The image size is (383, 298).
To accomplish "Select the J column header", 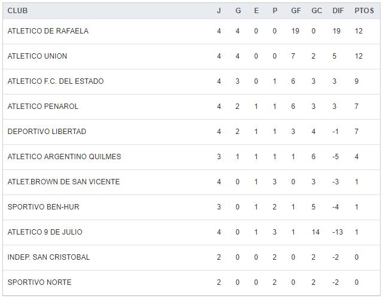I will pos(219,11).
